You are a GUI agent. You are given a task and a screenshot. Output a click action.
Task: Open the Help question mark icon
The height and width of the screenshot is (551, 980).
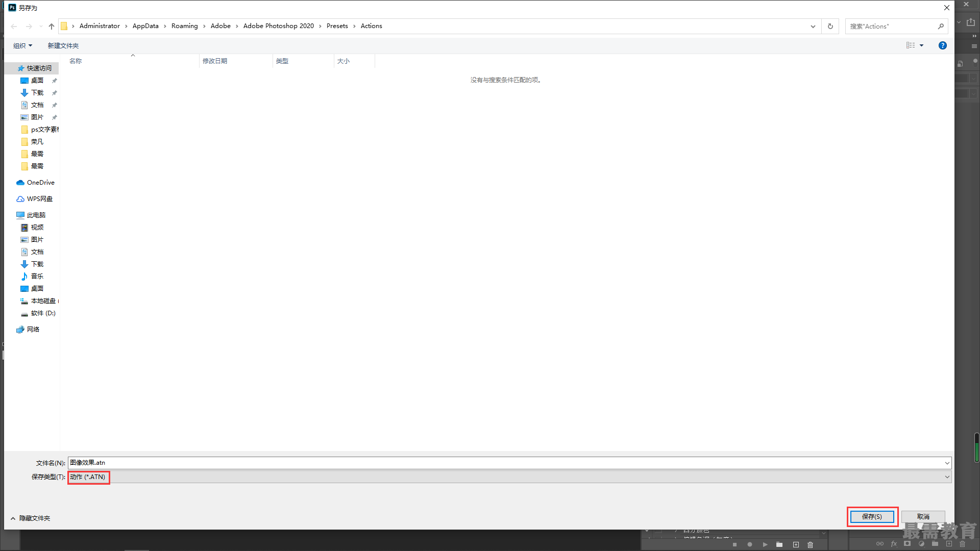click(x=943, y=45)
